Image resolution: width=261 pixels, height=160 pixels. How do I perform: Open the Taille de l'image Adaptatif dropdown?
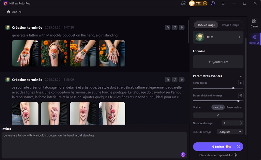[x=230, y=132]
